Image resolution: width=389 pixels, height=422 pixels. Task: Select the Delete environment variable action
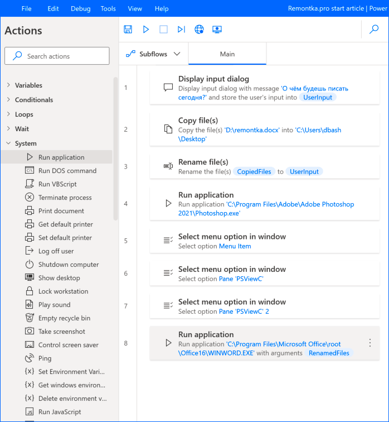[x=57, y=399]
